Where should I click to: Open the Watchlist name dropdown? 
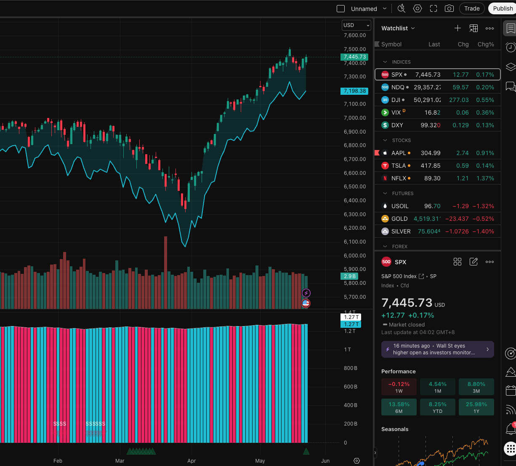[398, 28]
